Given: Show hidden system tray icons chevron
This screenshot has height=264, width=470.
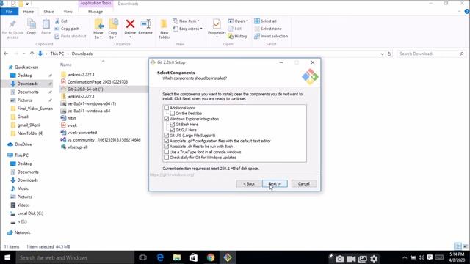Looking at the screenshot, I should click(x=405, y=257).
